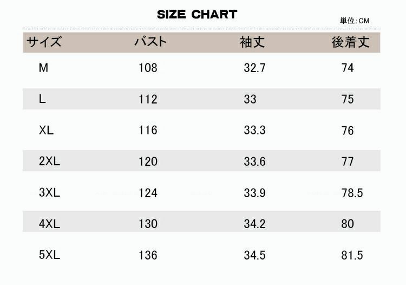Click the 後着丈 column header
Screen dimensions: 406x285
pyautogui.click(x=351, y=42)
